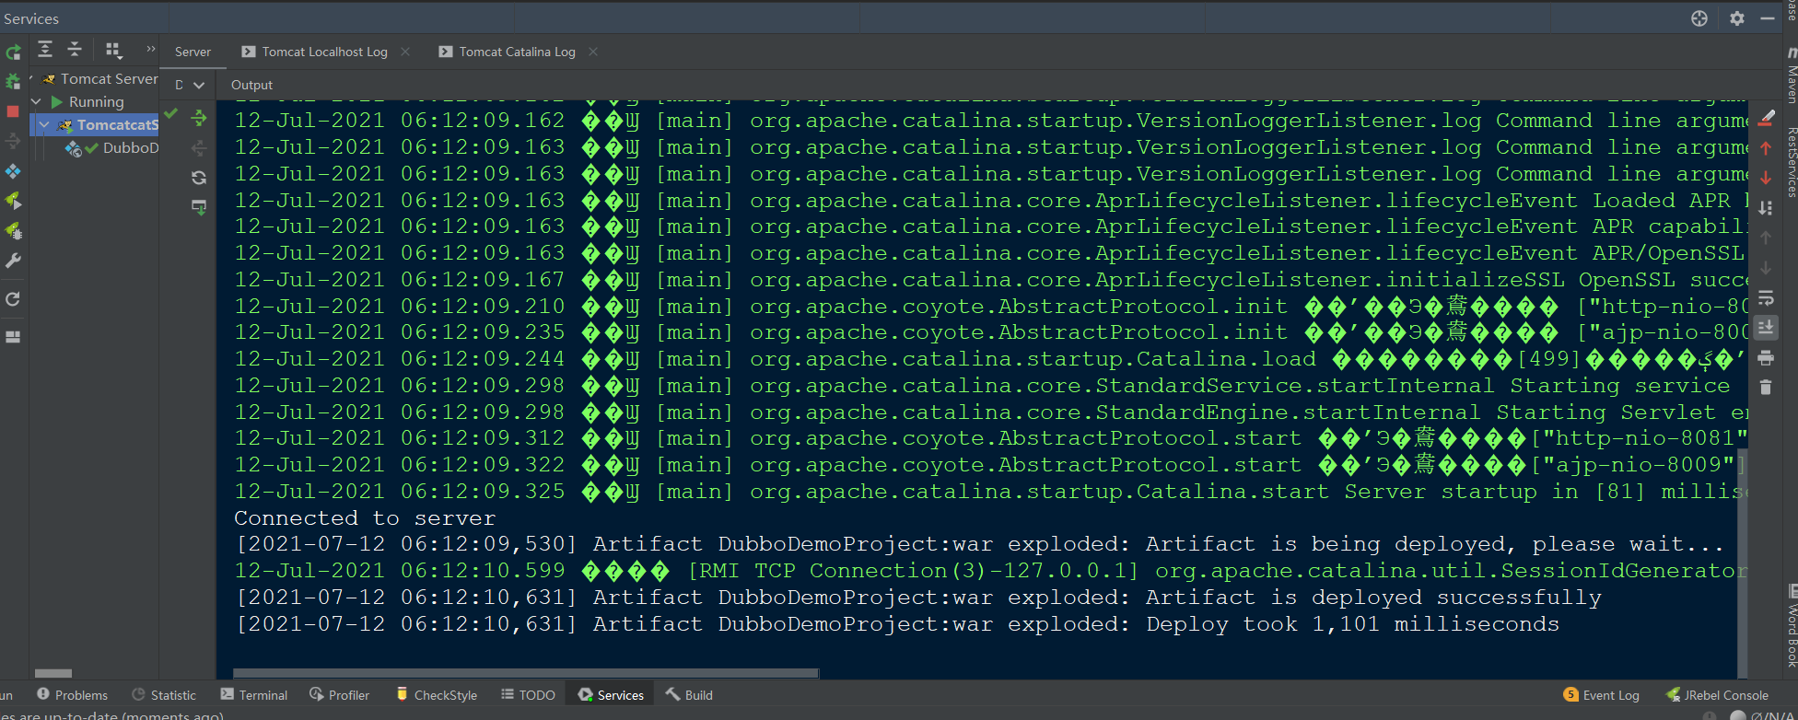Rerun the Tomcat server
Image resolution: width=1798 pixels, height=720 pixels.
(x=13, y=52)
